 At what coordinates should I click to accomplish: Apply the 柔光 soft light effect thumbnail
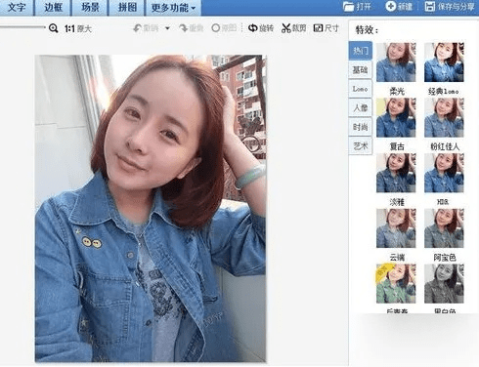(396, 62)
